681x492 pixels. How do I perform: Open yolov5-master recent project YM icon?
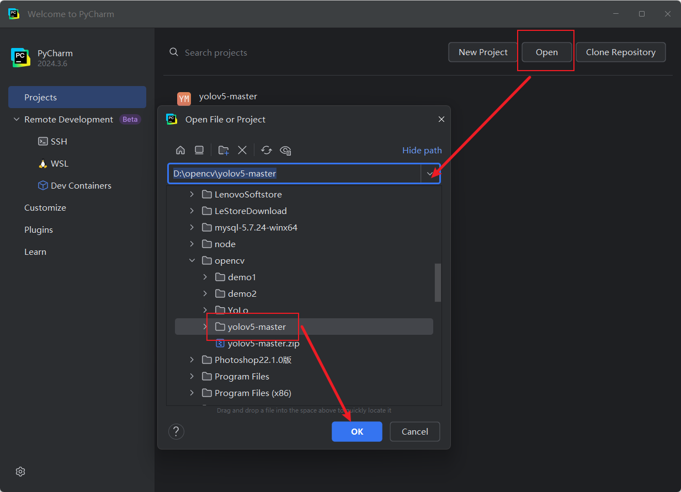coord(184,99)
